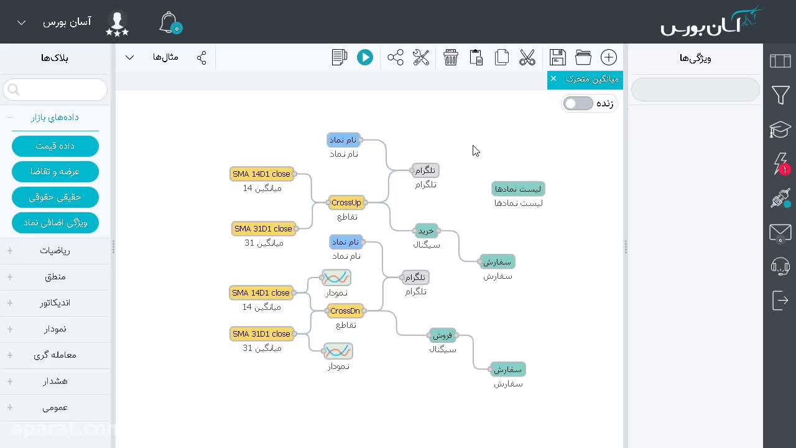Toggle the زنده live switch

point(578,103)
